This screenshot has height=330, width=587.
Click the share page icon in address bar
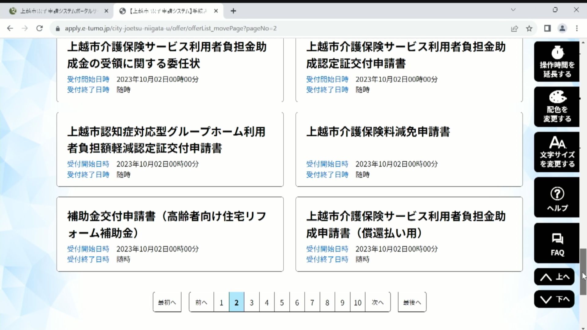[x=515, y=28]
